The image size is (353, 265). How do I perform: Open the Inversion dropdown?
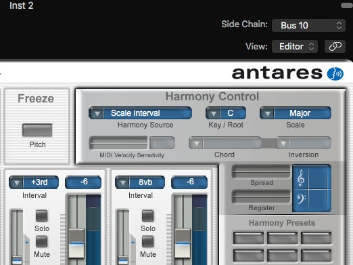304,143
